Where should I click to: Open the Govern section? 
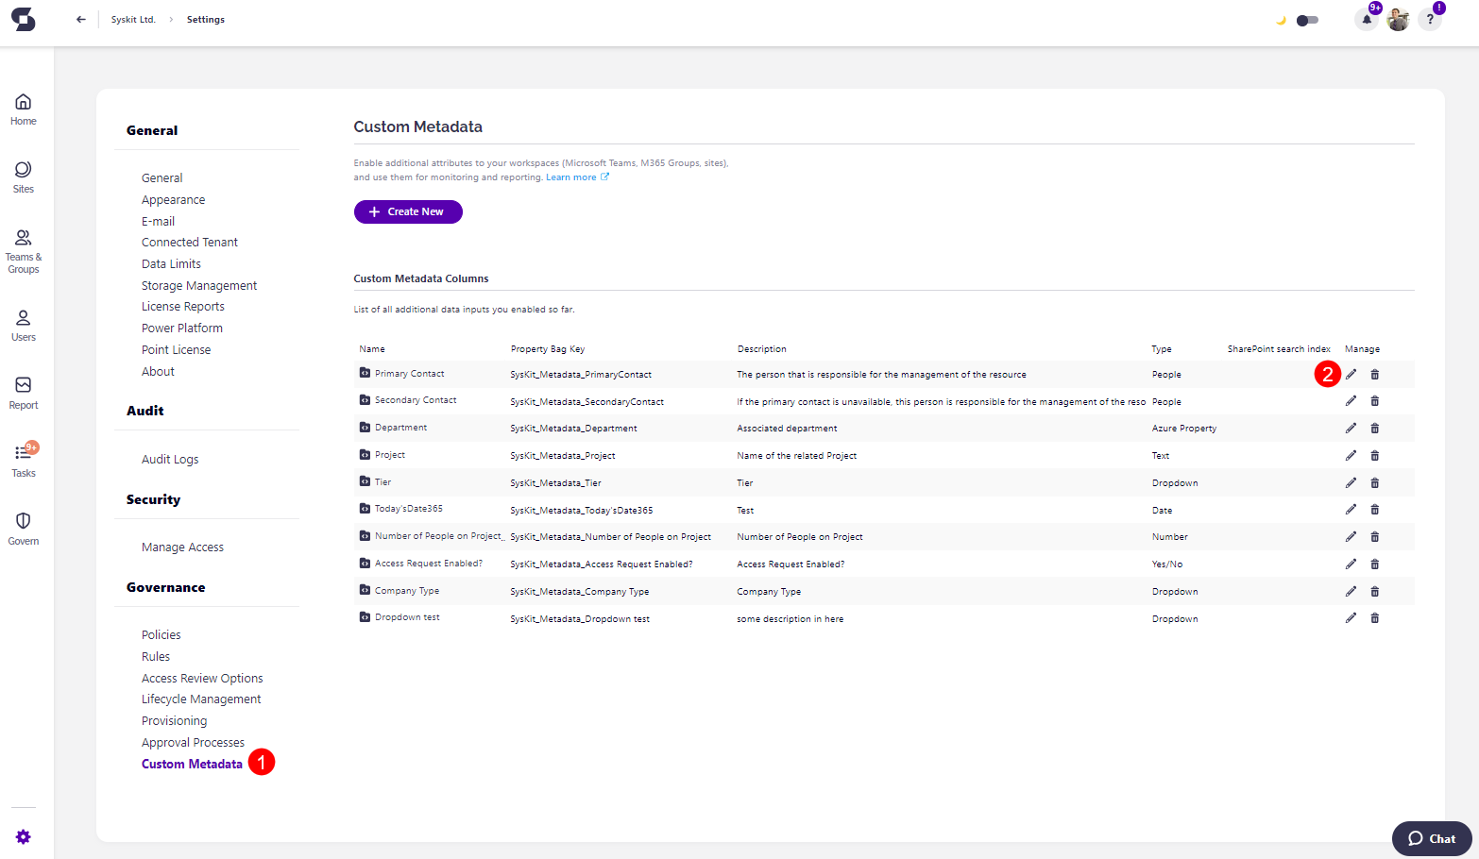coord(23,527)
